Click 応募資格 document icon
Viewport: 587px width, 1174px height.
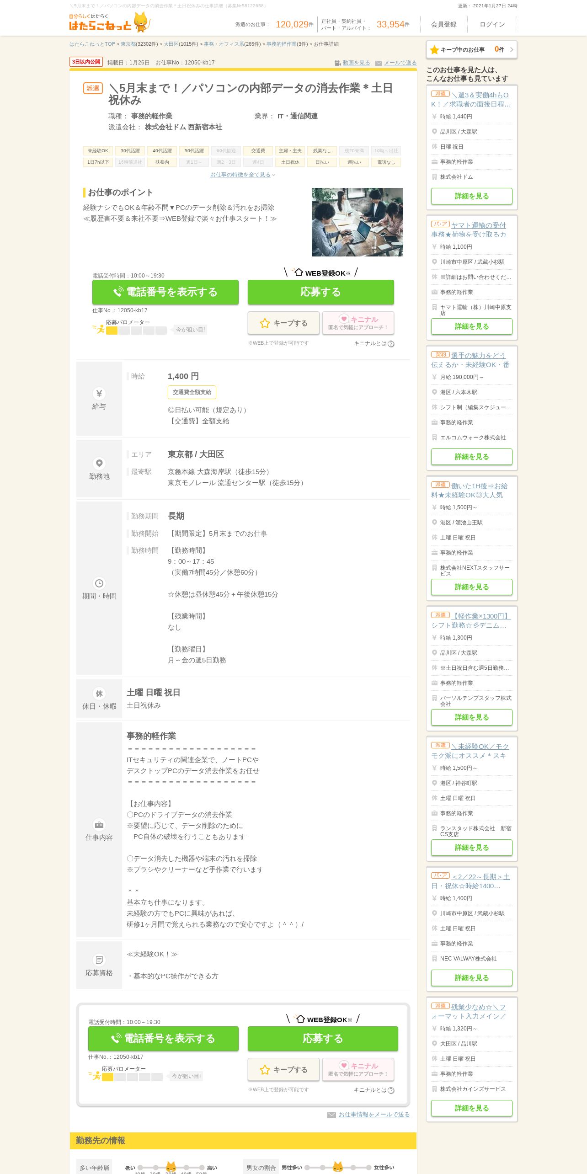[x=99, y=960]
